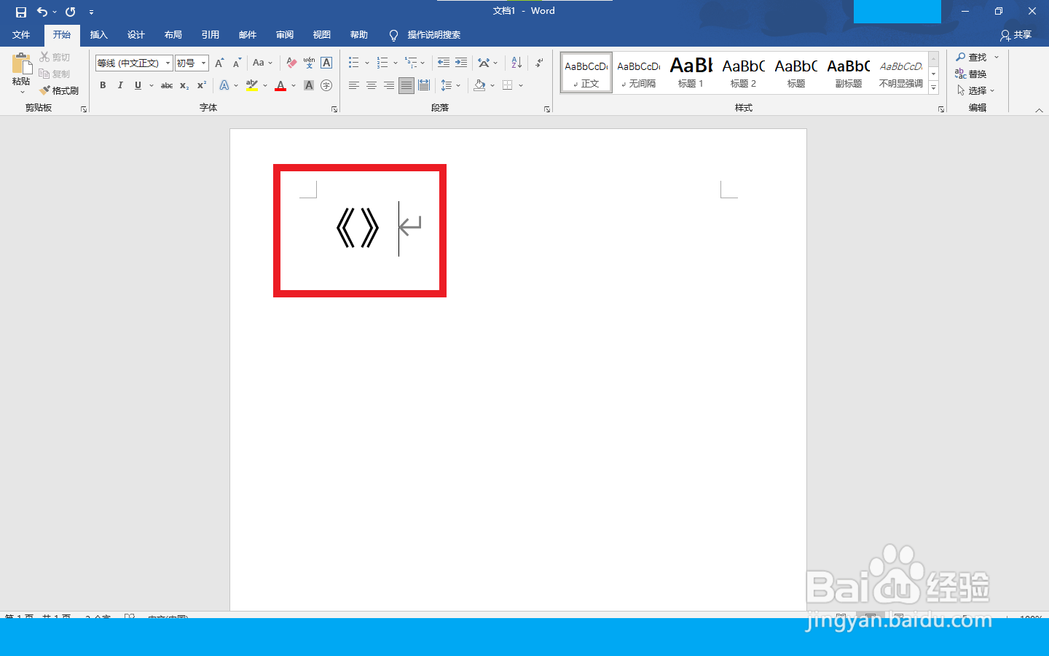Click the decrease font size icon
The height and width of the screenshot is (656, 1049).
(237, 63)
